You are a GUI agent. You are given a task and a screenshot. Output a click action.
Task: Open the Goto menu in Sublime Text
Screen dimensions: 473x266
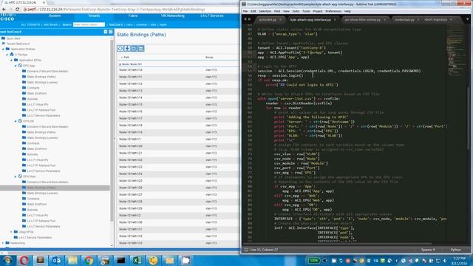tap(296, 11)
